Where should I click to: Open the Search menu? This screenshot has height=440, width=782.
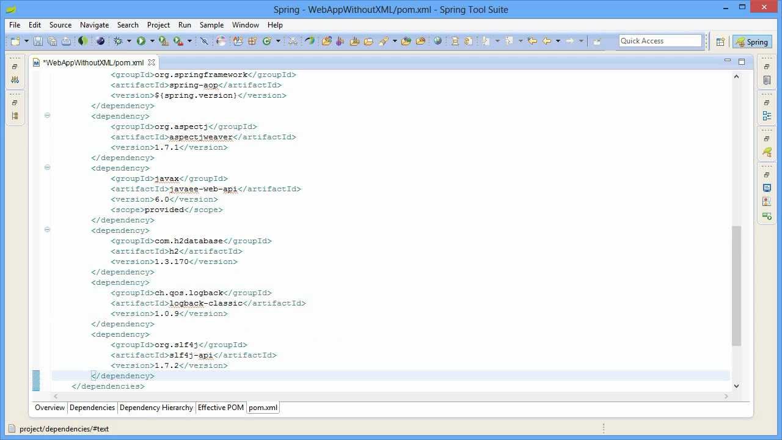pos(128,25)
